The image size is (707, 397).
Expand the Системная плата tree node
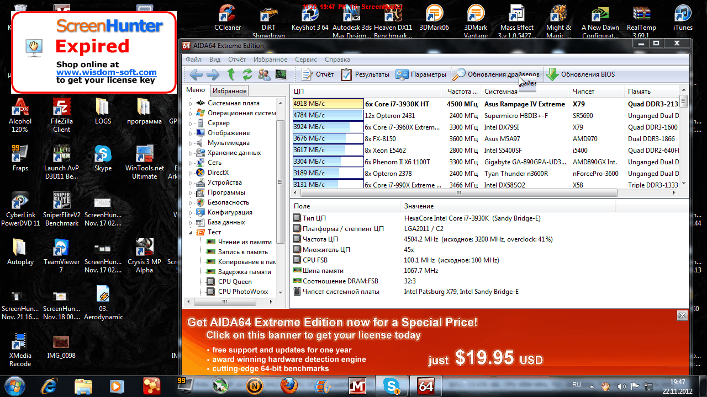point(191,103)
